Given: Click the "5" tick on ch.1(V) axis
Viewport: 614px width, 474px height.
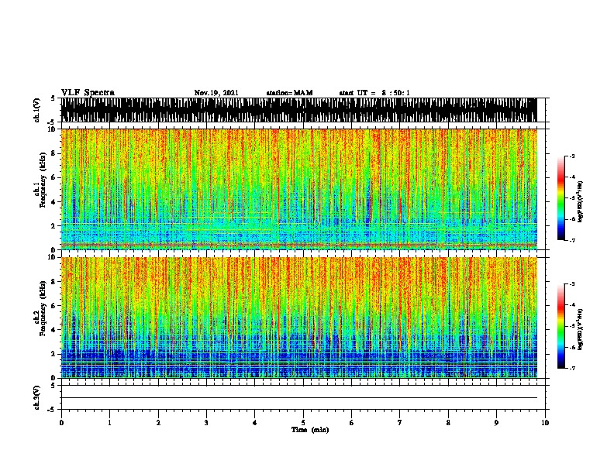Looking at the screenshot, I should point(53,98).
